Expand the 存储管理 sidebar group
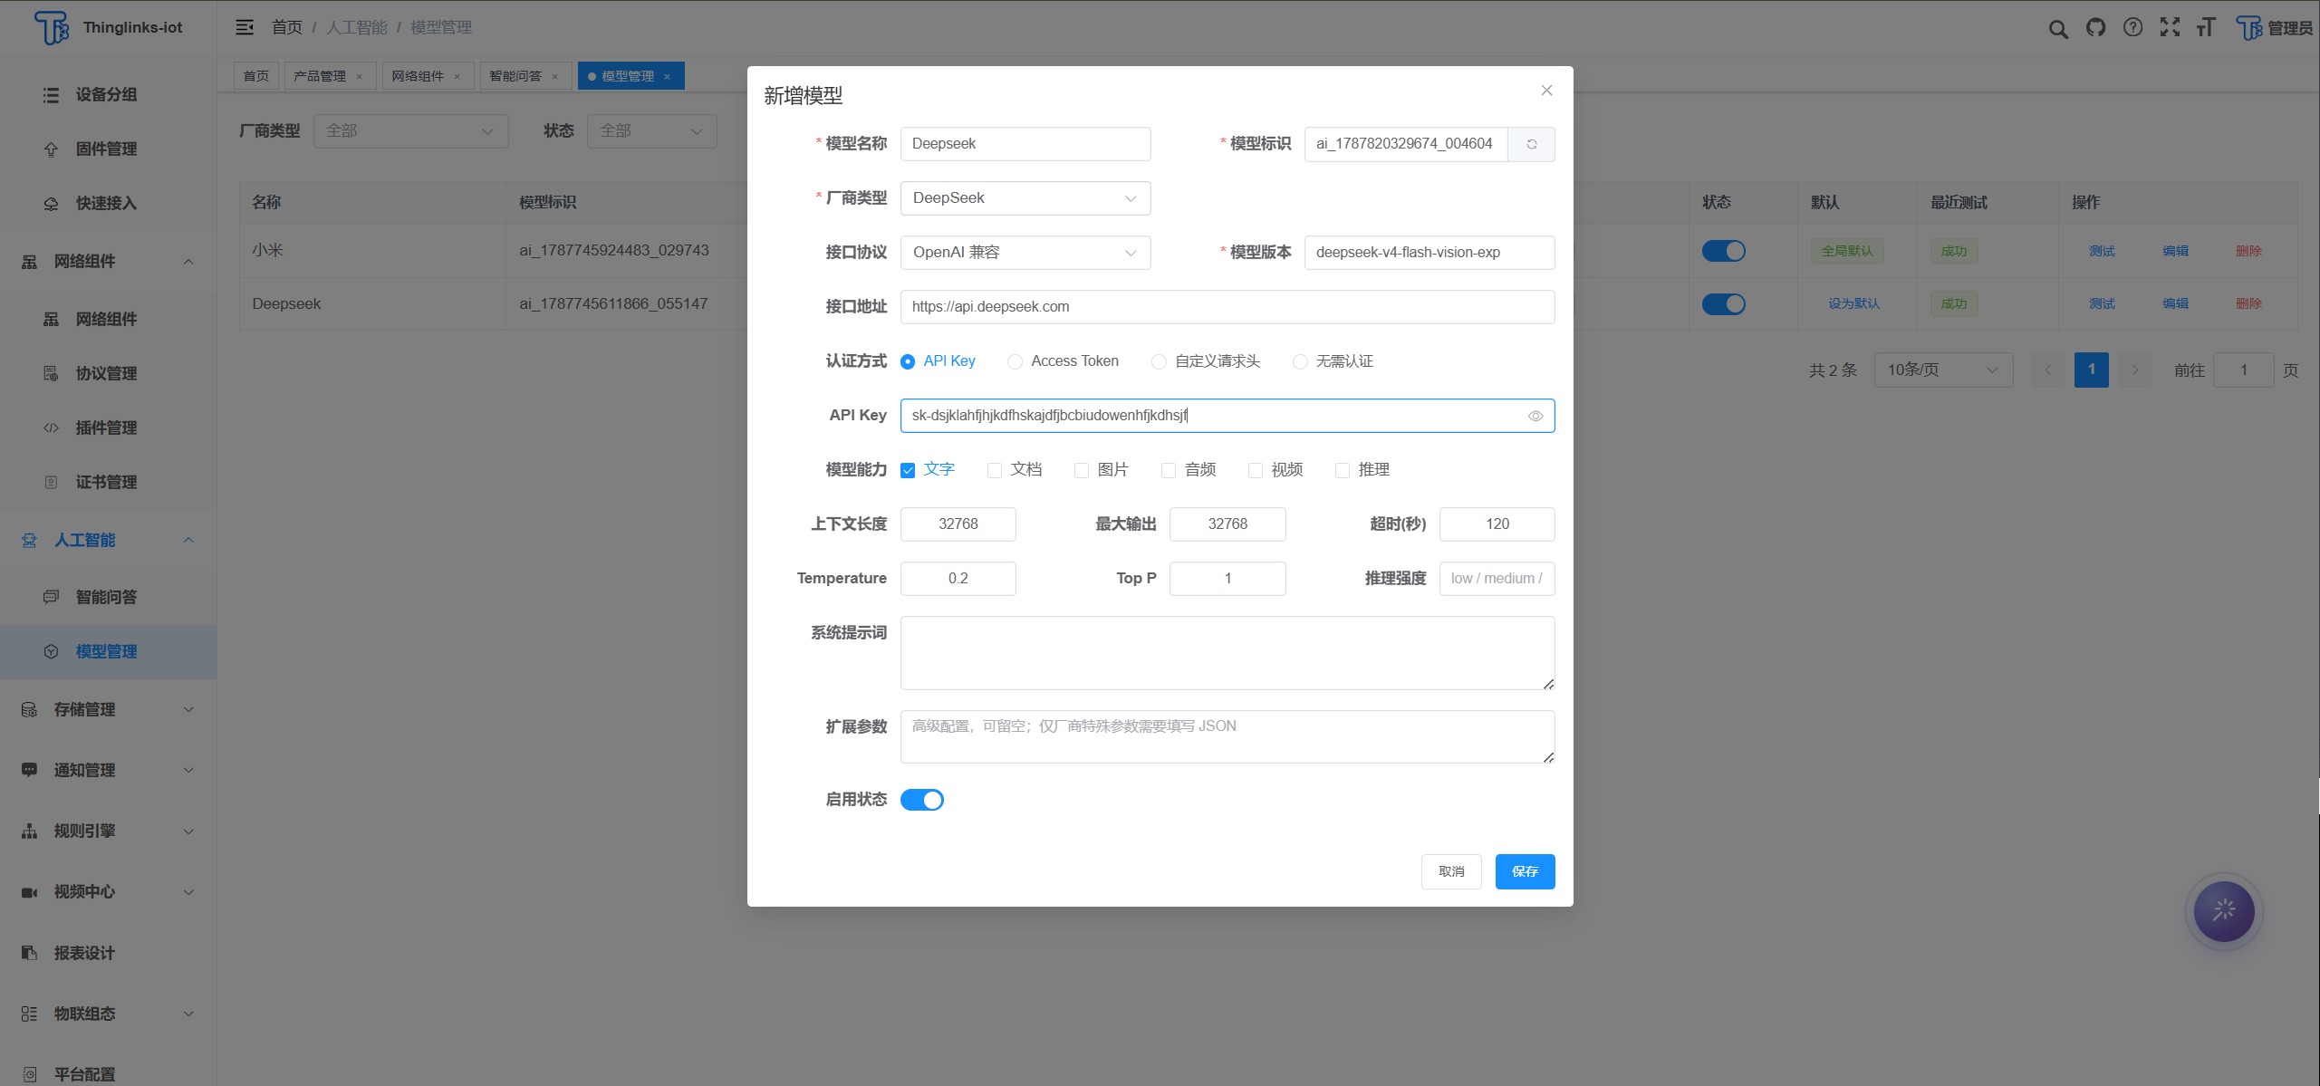 coord(109,709)
